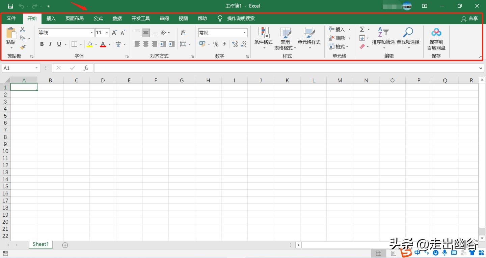Apply comma style number format
The width and height of the screenshot is (486, 258).
pos(224,44)
